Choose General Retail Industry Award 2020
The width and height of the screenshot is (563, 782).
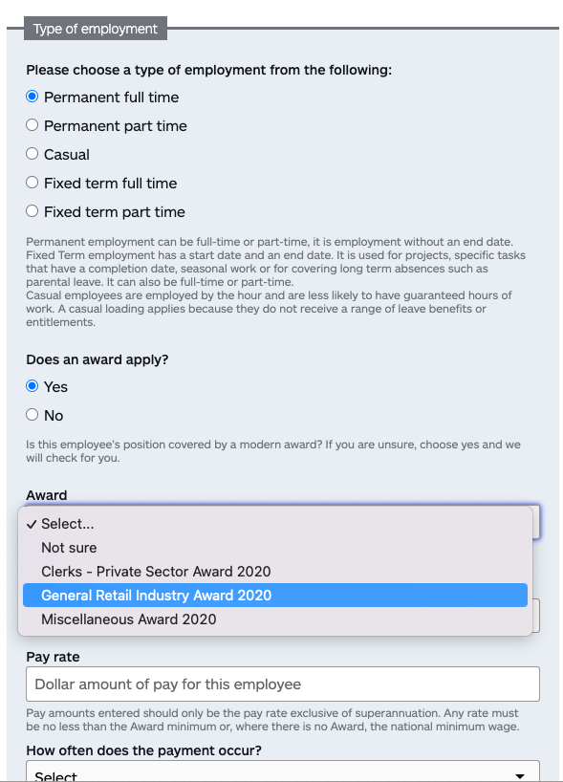tap(274, 595)
